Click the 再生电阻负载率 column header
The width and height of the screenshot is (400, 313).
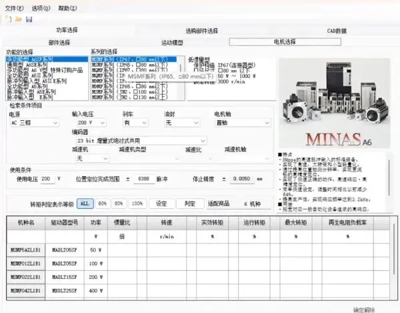click(x=348, y=223)
